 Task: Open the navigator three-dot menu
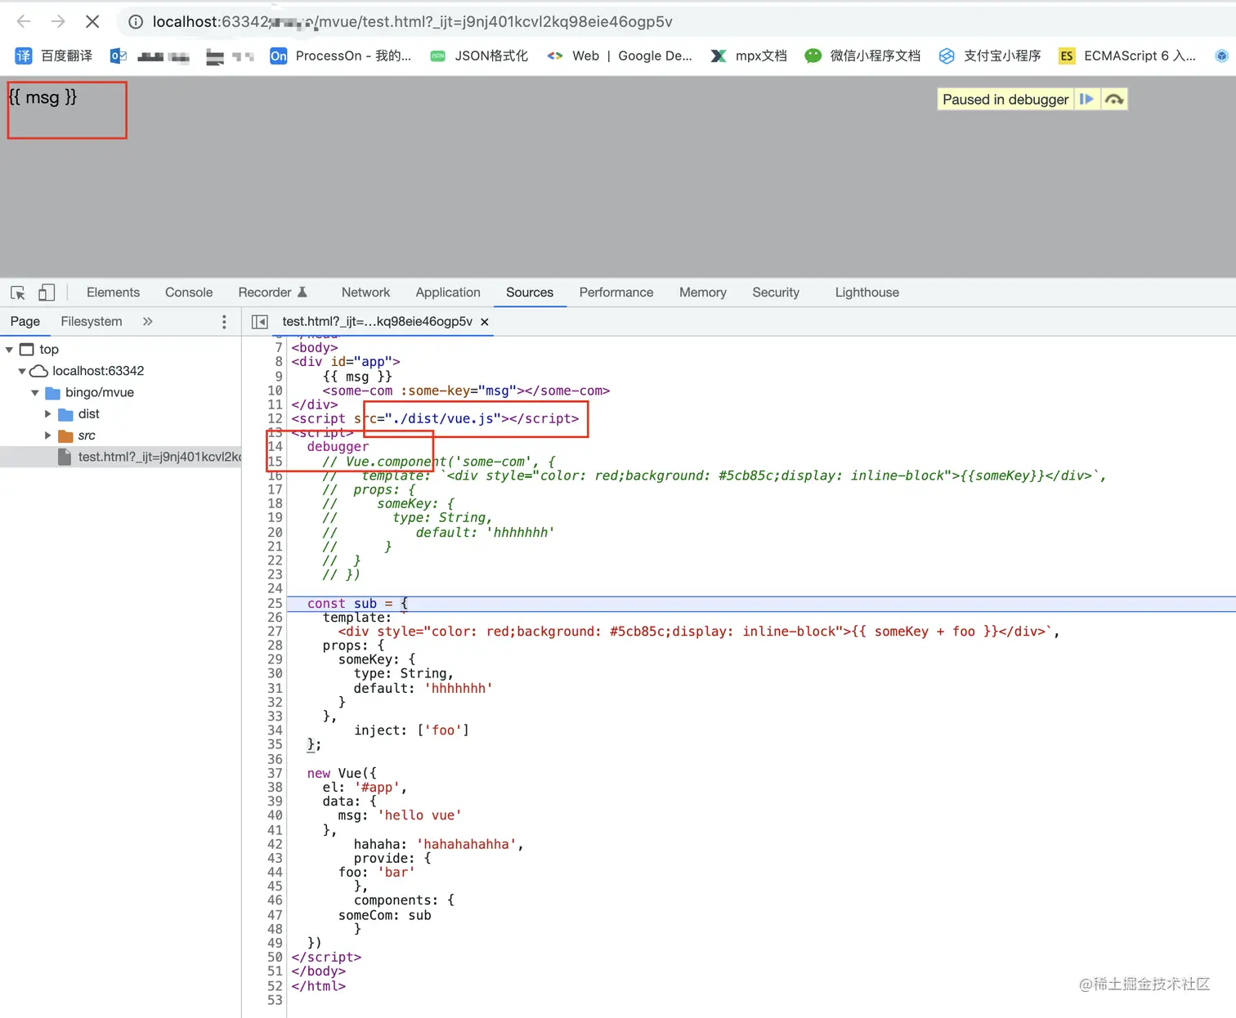[224, 322]
